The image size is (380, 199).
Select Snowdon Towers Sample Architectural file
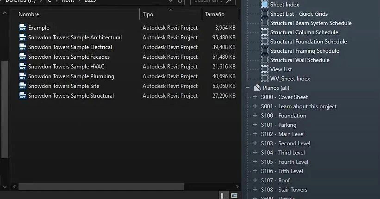75,37
